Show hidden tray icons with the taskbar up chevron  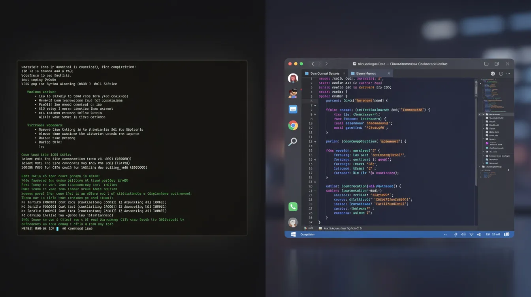pyautogui.click(x=446, y=234)
